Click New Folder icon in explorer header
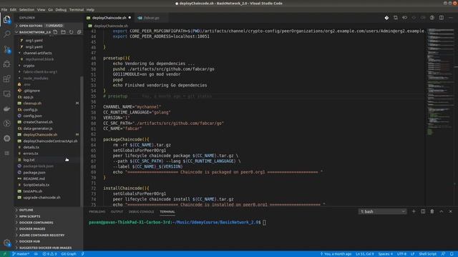 (64, 32)
